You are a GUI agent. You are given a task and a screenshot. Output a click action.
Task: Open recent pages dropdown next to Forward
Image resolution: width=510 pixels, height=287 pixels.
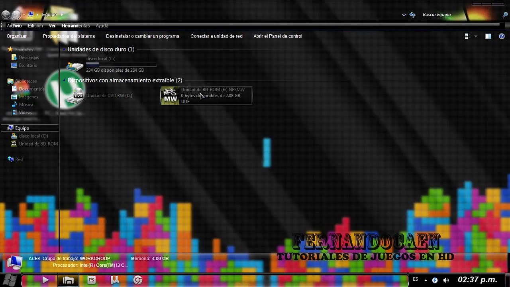tap(24, 15)
